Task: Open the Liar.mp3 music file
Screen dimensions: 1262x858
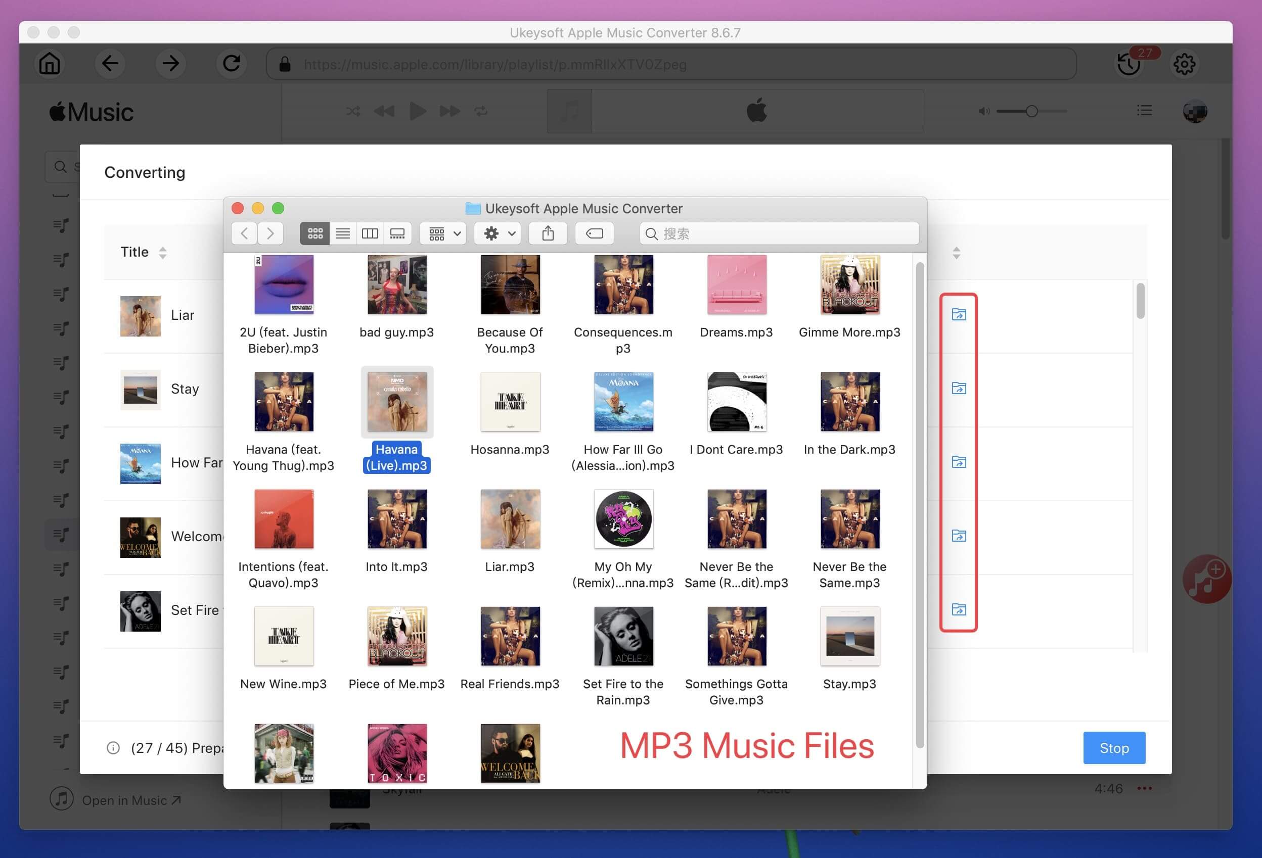Action: 510,533
